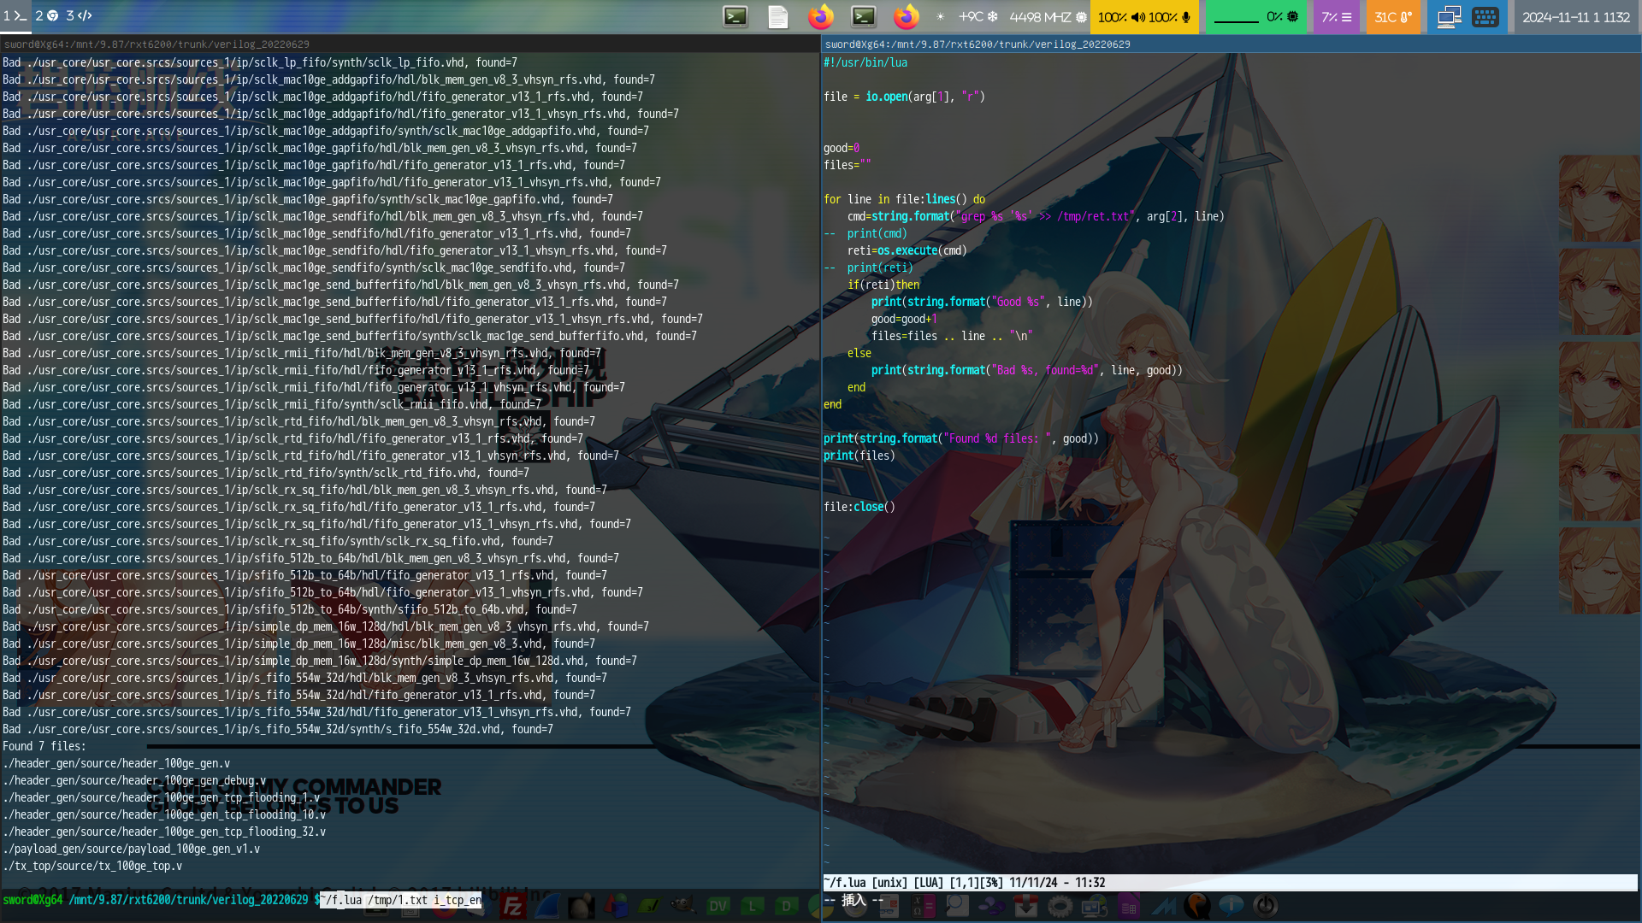This screenshot has height=923, width=1642.
Task: Click the Bad sclk_lp_fifo.vhd output line
Action: coord(260,62)
